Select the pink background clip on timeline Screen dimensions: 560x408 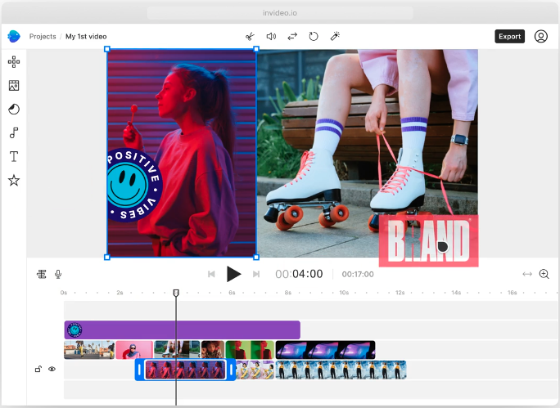coord(134,350)
